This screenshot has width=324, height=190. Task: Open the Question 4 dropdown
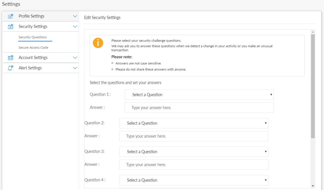pos(194,180)
